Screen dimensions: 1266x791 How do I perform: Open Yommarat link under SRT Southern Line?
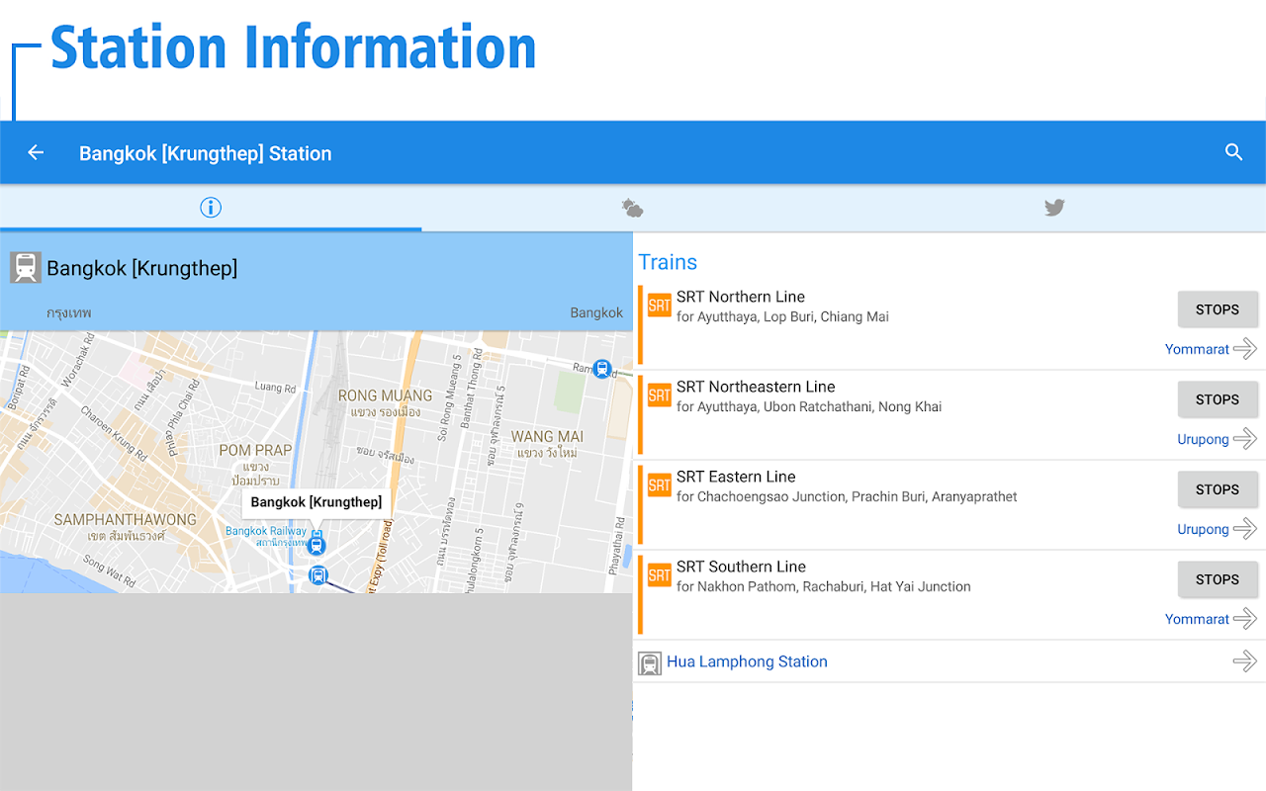pos(1197,619)
